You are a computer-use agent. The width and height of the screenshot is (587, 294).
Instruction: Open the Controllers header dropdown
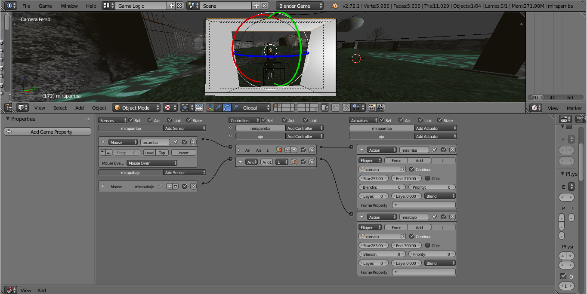pyautogui.click(x=244, y=120)
